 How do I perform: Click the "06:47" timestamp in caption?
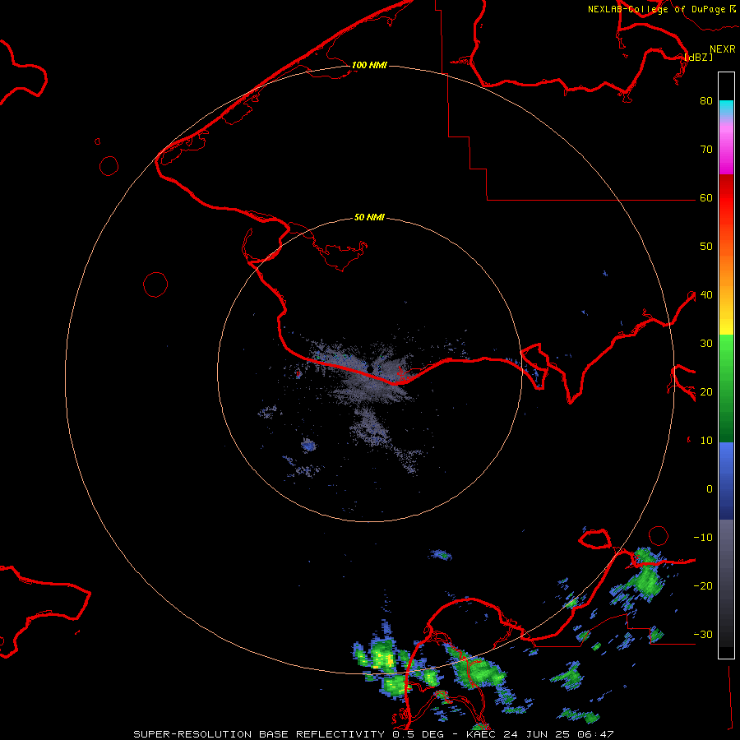[x=594, y=734]
